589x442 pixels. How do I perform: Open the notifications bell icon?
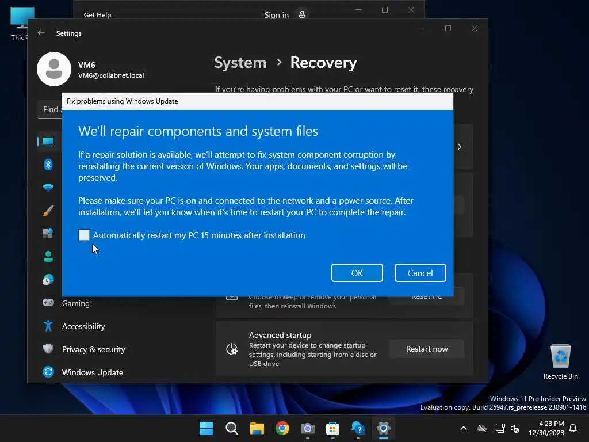573,428
